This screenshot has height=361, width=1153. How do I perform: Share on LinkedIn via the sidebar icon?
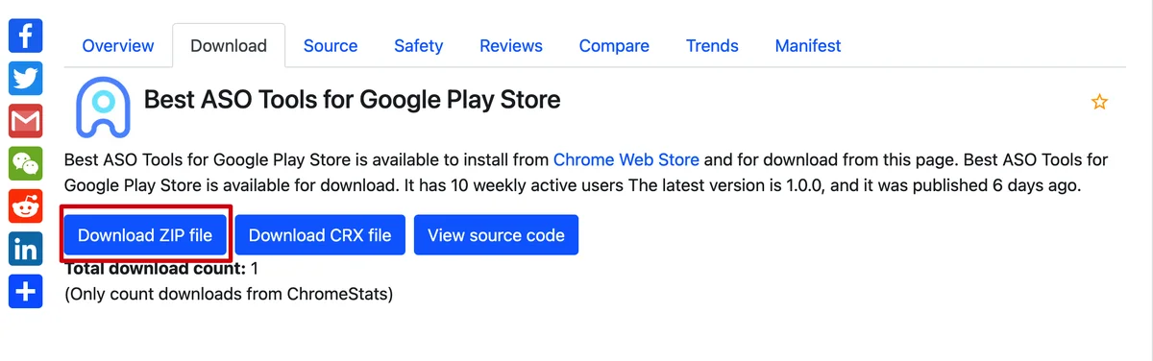click(26, 250)
